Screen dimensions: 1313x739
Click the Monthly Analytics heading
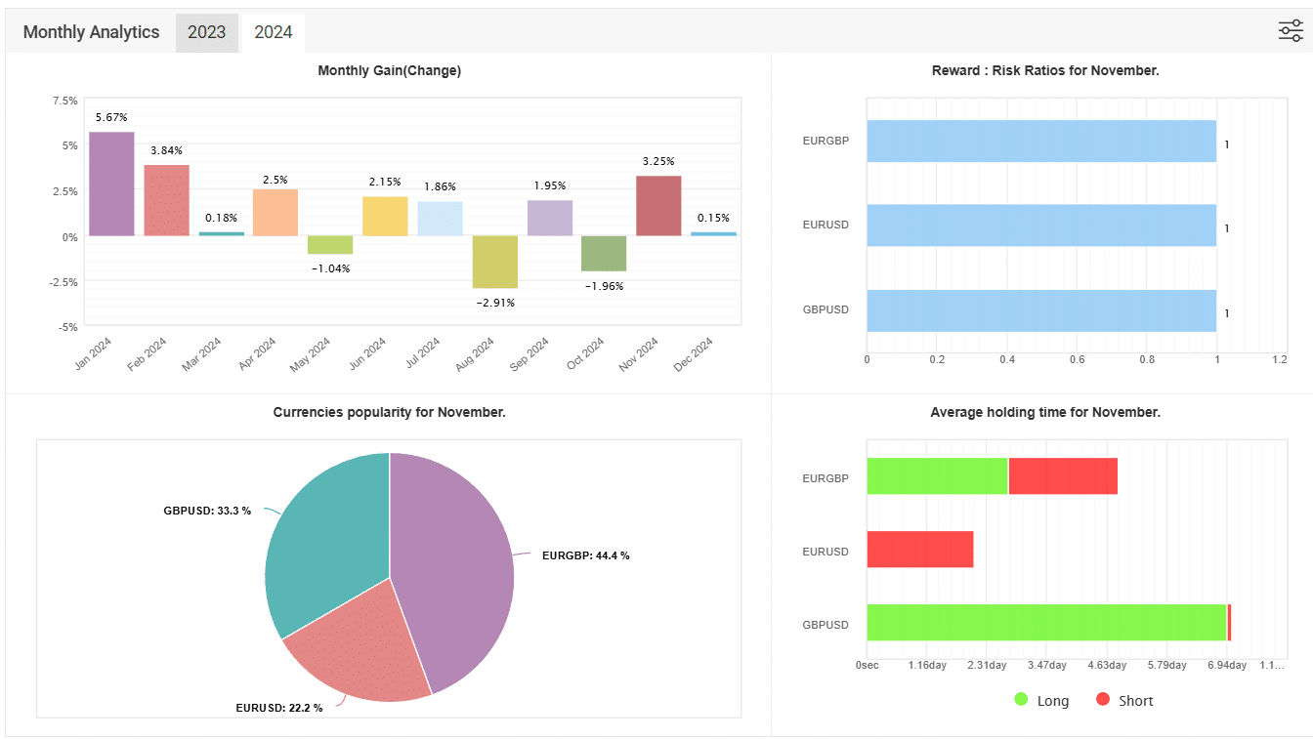click(x=91, y=32)
